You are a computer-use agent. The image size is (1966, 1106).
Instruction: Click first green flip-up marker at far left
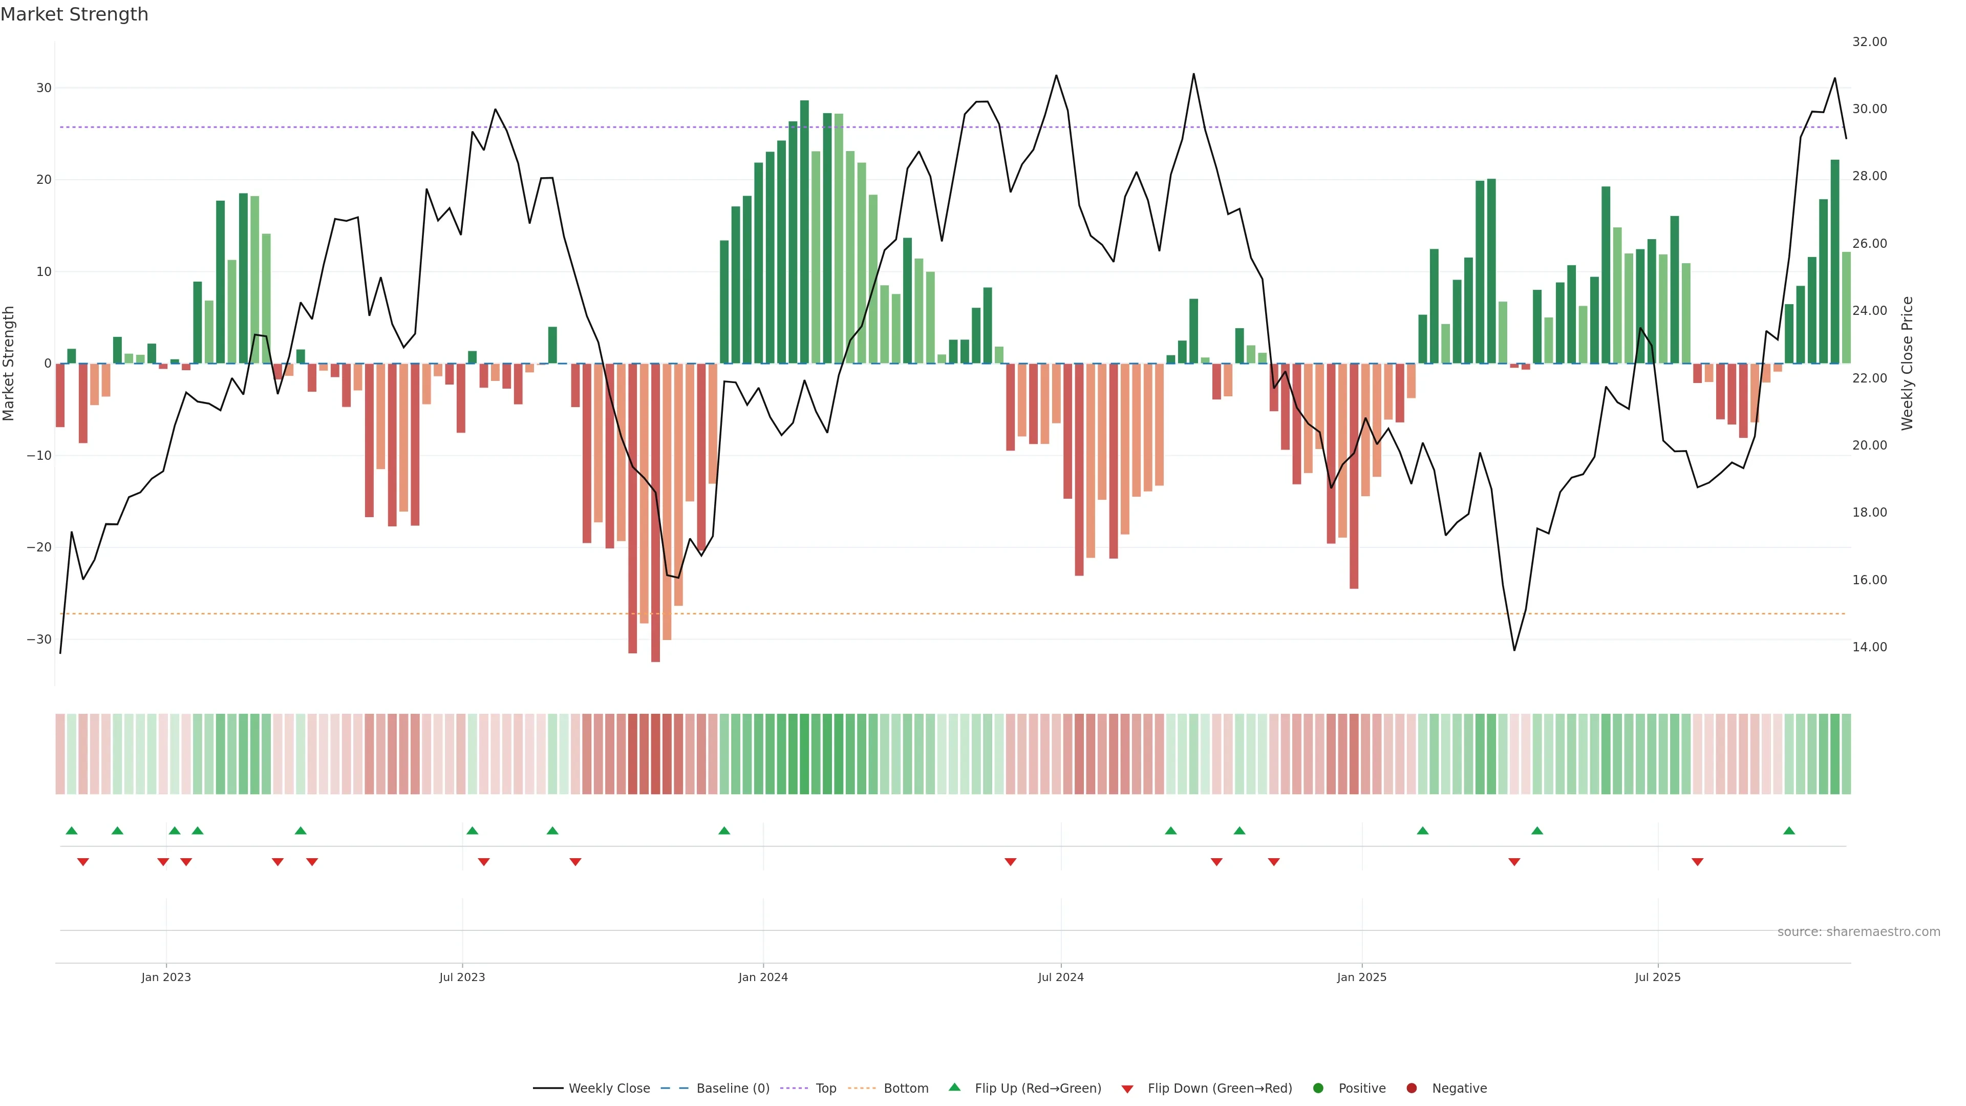pyautogui.click(x=72, y=831)
